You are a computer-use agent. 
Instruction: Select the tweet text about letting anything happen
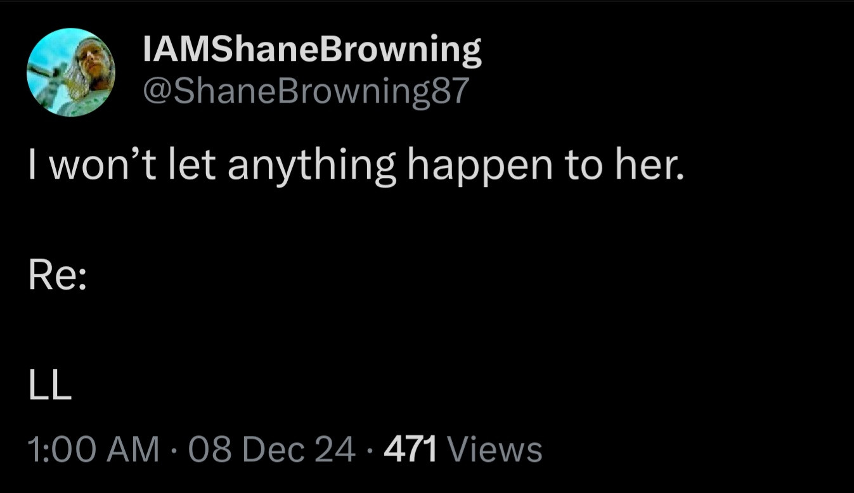pyautogui.click(x=356, y=167)
